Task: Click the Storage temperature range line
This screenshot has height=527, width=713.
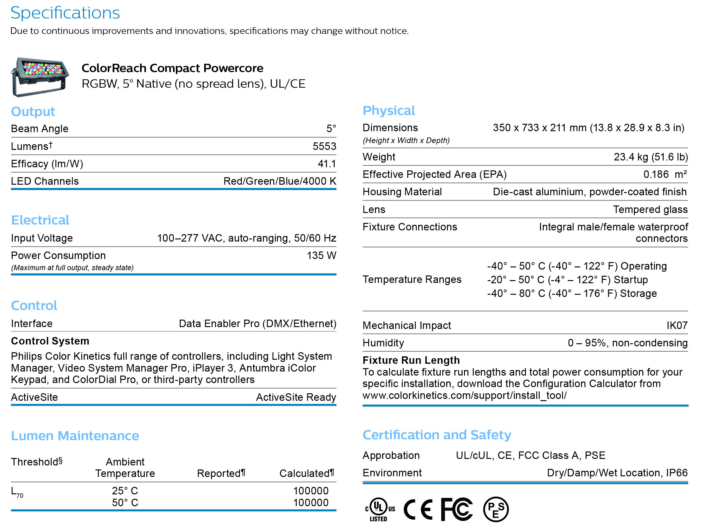Action: tap(572, 294)
